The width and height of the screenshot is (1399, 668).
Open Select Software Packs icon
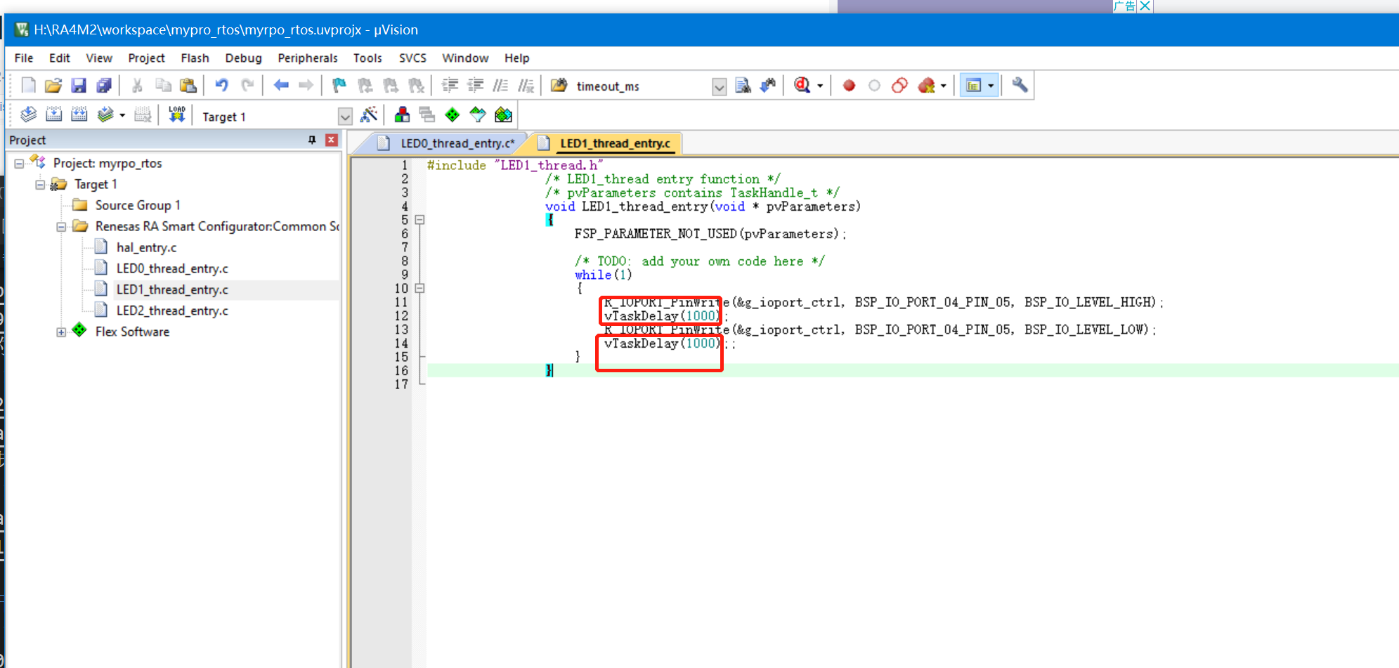(x=478, y=115)
